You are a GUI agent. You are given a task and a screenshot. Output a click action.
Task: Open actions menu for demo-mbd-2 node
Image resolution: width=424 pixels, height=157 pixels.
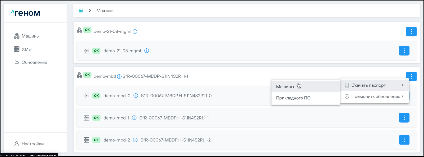[404, 140]
